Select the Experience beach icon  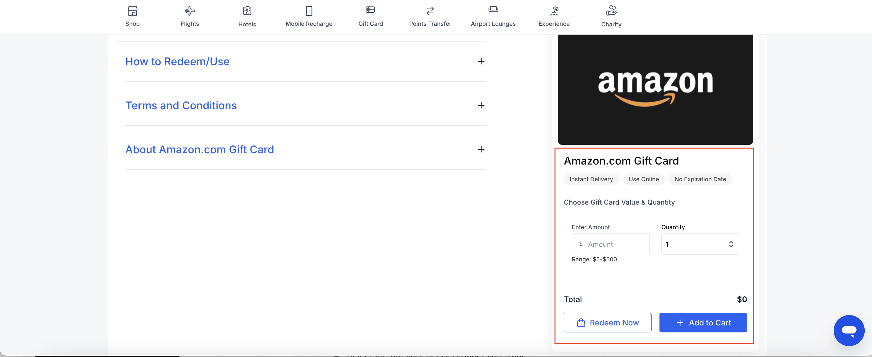click(554, 11)
